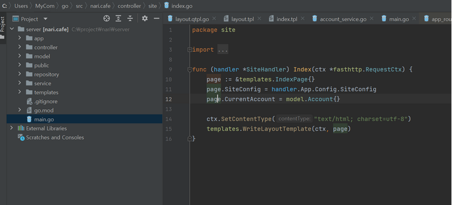Expand the folded import block on line 3
Viewport: 452px width, 205px height.
coord(189,50)
